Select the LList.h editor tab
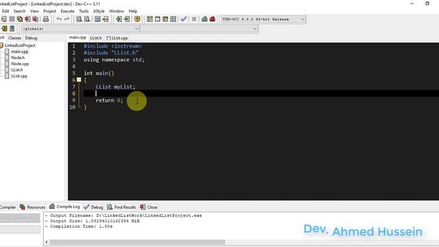439x247 pixels. pos(96,38)
